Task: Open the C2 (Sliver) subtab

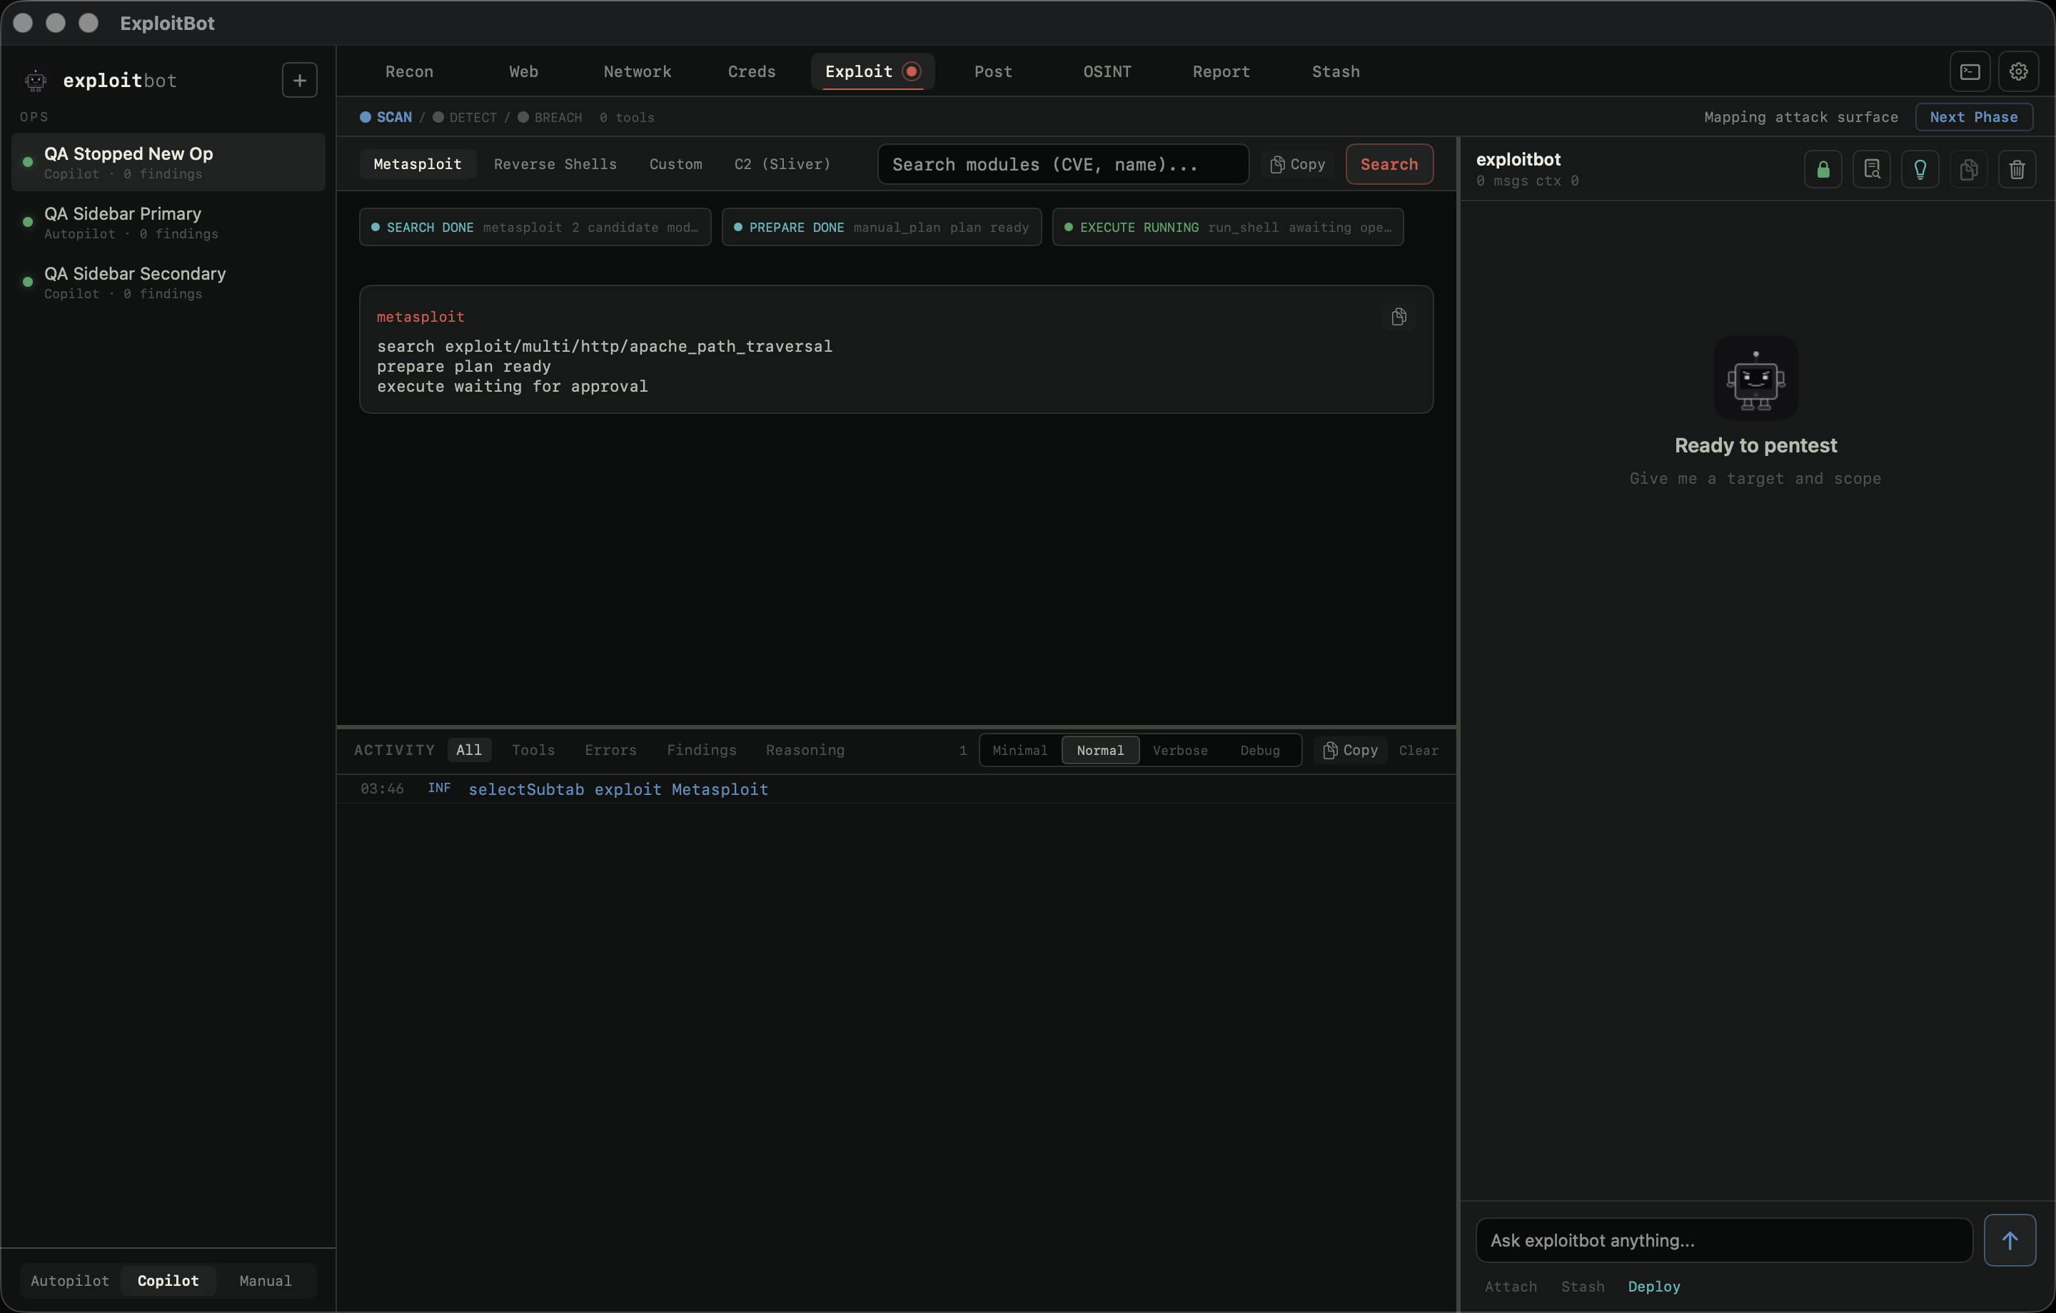Action: 782,164
